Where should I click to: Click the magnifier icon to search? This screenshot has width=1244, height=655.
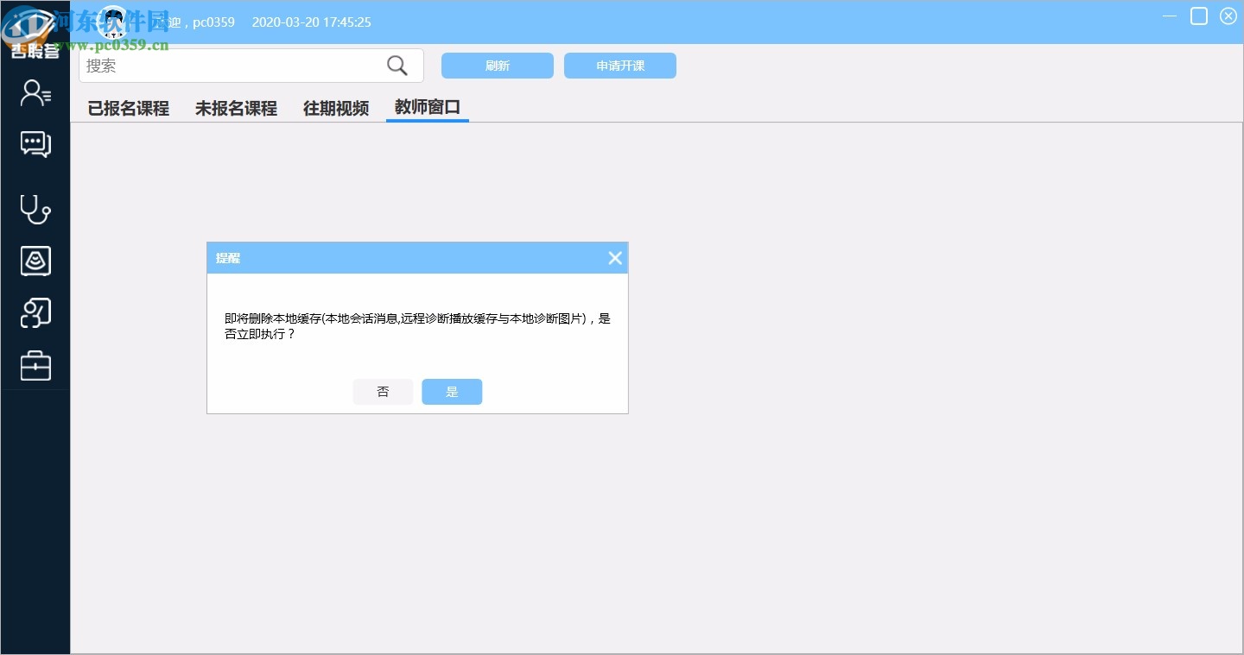[397, 65]
